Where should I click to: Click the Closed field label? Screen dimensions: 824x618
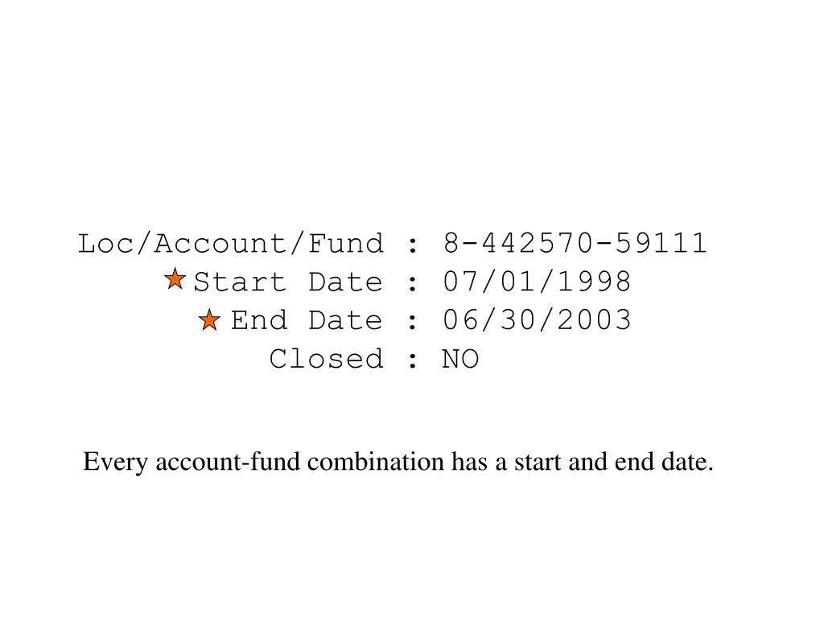pyautogui.click(x=327, y=359)
